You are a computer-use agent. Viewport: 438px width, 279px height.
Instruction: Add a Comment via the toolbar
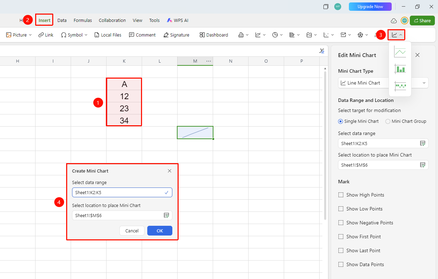tap(142, 35)
